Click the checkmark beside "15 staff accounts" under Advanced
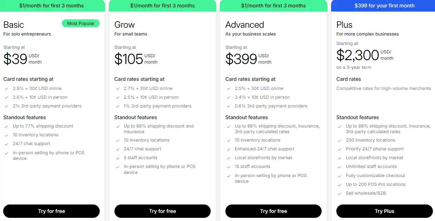 [228, 166]
